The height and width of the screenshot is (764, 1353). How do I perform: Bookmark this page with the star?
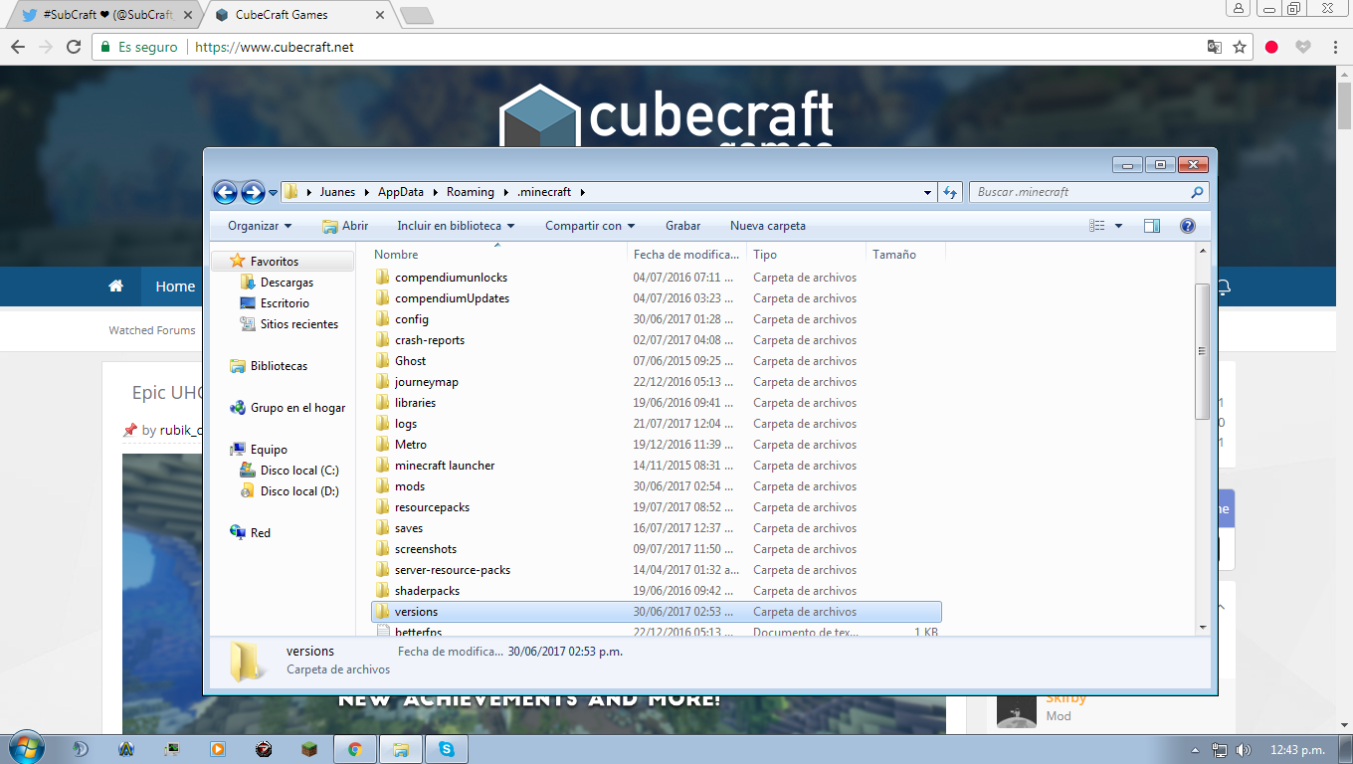coord(1240,47)
